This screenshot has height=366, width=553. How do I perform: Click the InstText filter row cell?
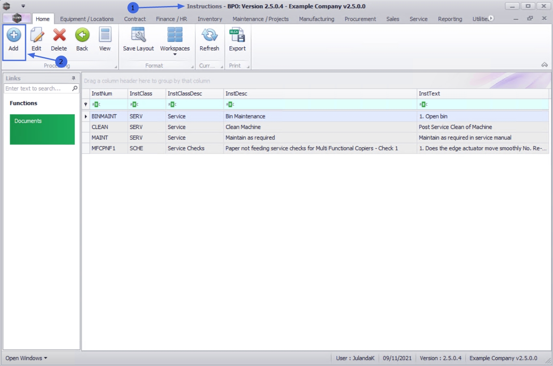(483, 104)
